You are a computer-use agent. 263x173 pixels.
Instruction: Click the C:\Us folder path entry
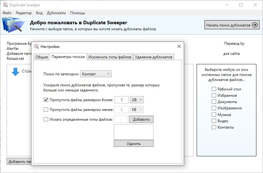pos(26,71)
